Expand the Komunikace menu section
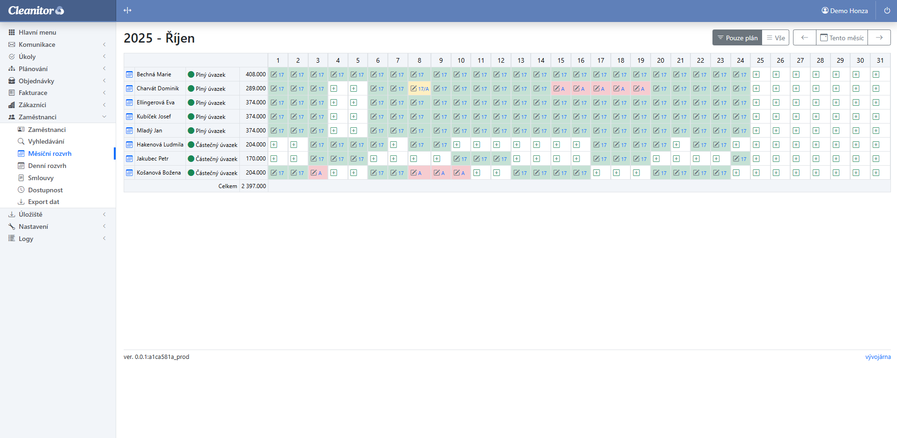Viewport: 897px width, 438px height. click(37, 44)
